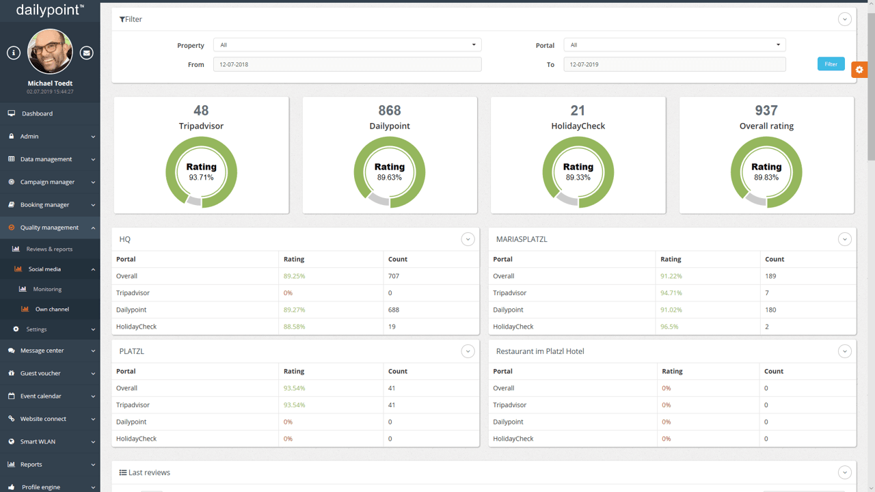The image size is (875, 492).
Task: Click the envelope icon next to Michael Toedt
Action: click(86, 52)
